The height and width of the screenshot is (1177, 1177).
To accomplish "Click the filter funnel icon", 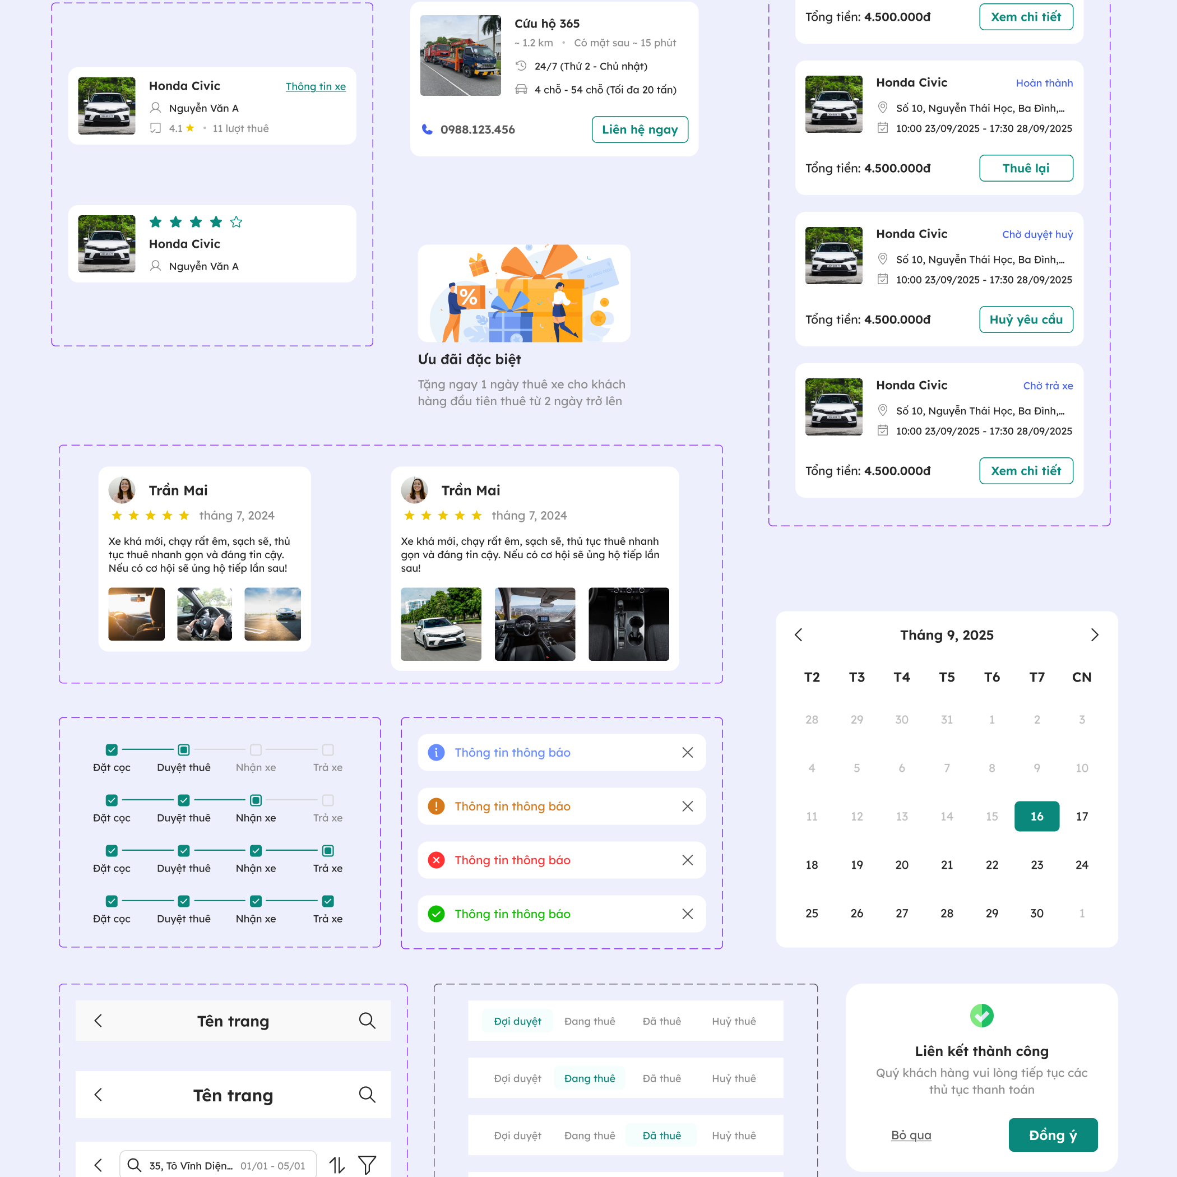I will [367, 1165].
